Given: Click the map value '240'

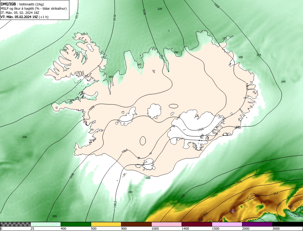Looking at the screenshot, I should (176, 52).
